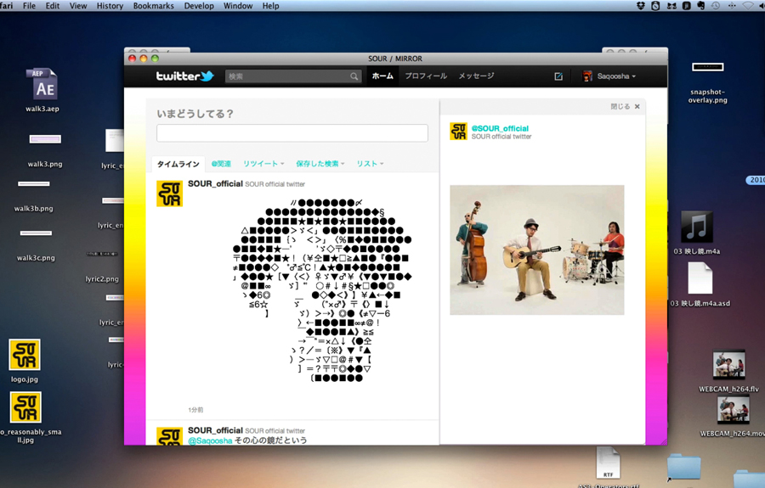Click the search magnifier icon
765x488 pixels.
(354, 76)
